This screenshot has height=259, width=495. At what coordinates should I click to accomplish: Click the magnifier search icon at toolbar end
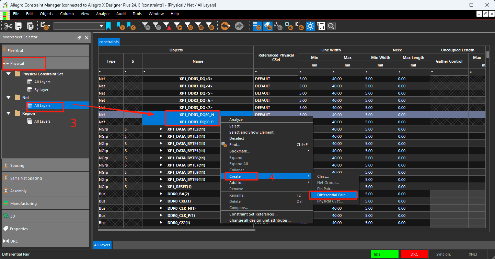tap(331, 26)
